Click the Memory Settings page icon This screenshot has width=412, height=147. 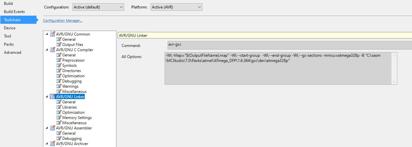(x=59, y=118)
